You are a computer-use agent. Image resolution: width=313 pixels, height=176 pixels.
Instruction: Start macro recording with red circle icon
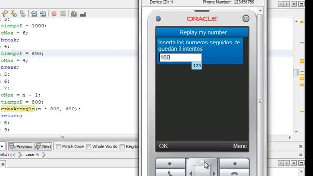coord(54,14)
